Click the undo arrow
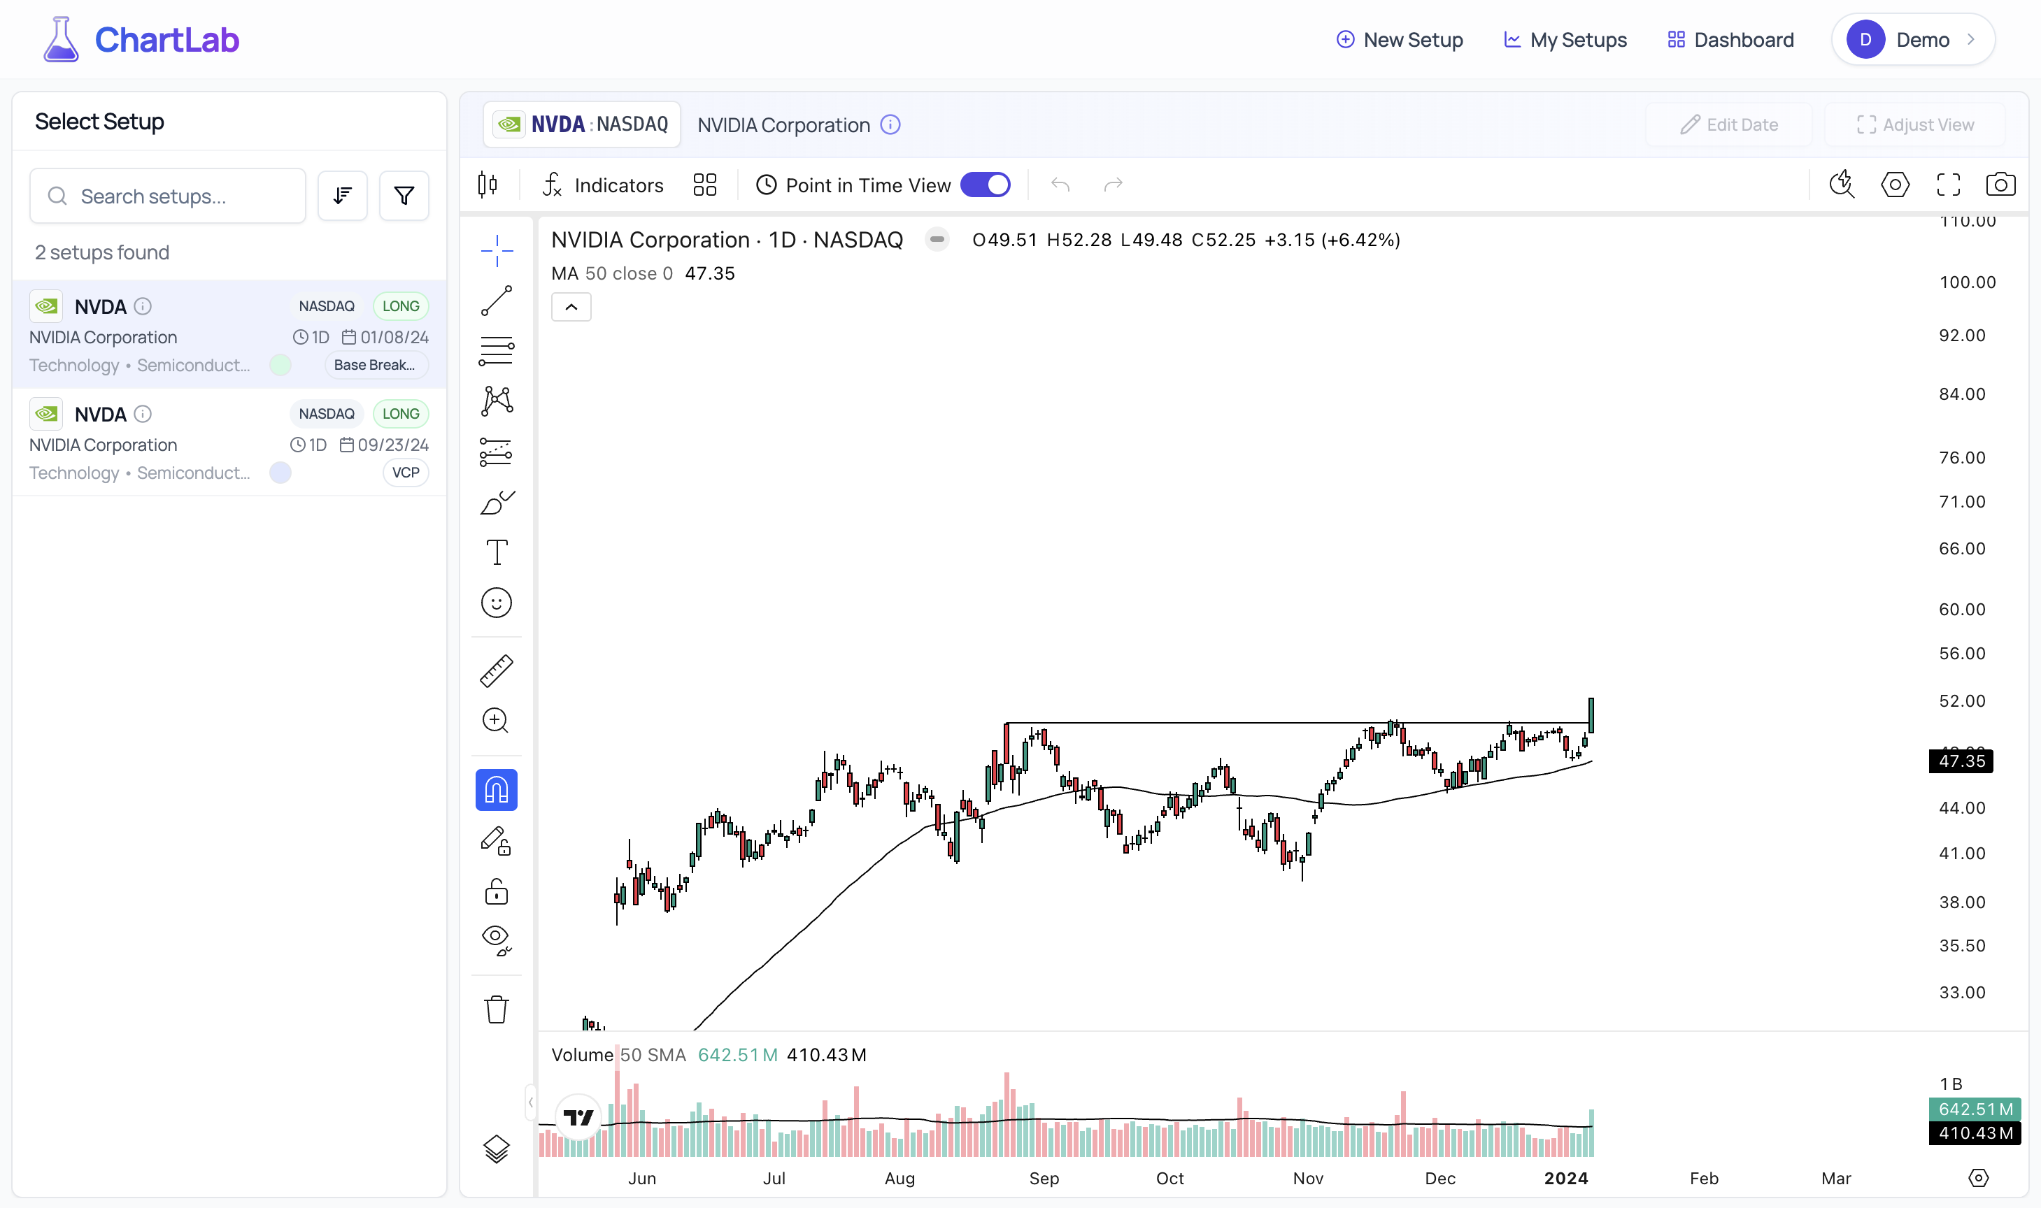 [1060, 185]
